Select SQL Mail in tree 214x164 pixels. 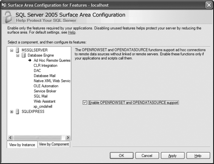tap(41, 96)
